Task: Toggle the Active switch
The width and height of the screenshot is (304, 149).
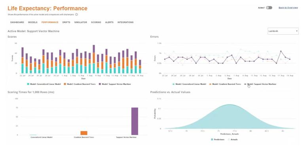Action: [x=269, y=8]
